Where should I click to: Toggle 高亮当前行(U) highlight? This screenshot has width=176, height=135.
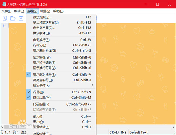pyautogui.click(x=61, y=80)
